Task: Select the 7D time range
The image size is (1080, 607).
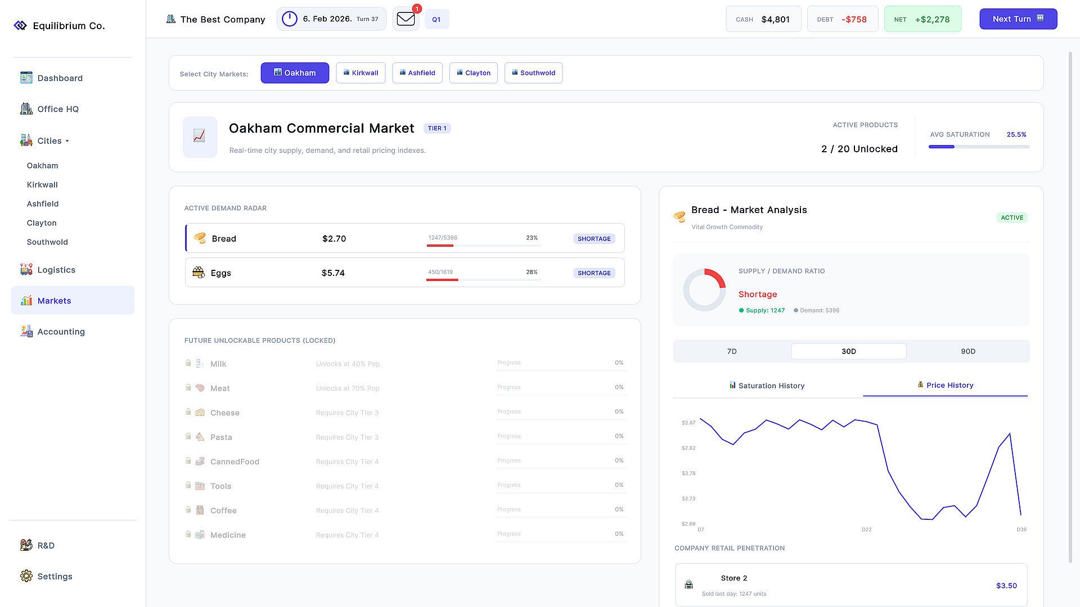Action: [x=732, y=351]
